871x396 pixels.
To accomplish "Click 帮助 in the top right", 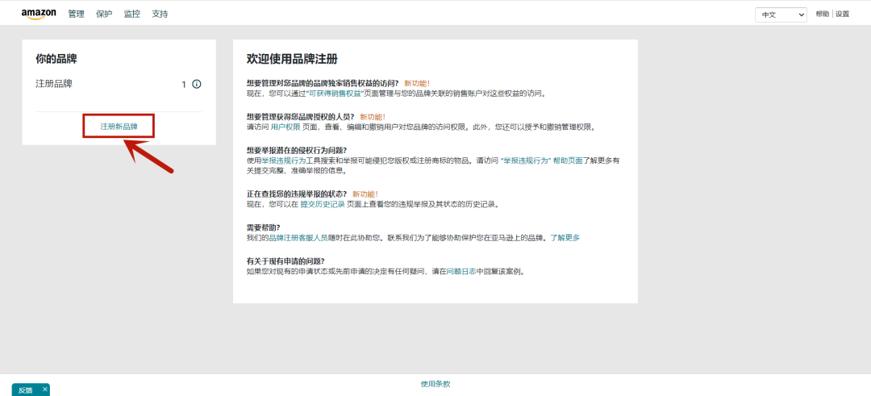I will 822,15.
